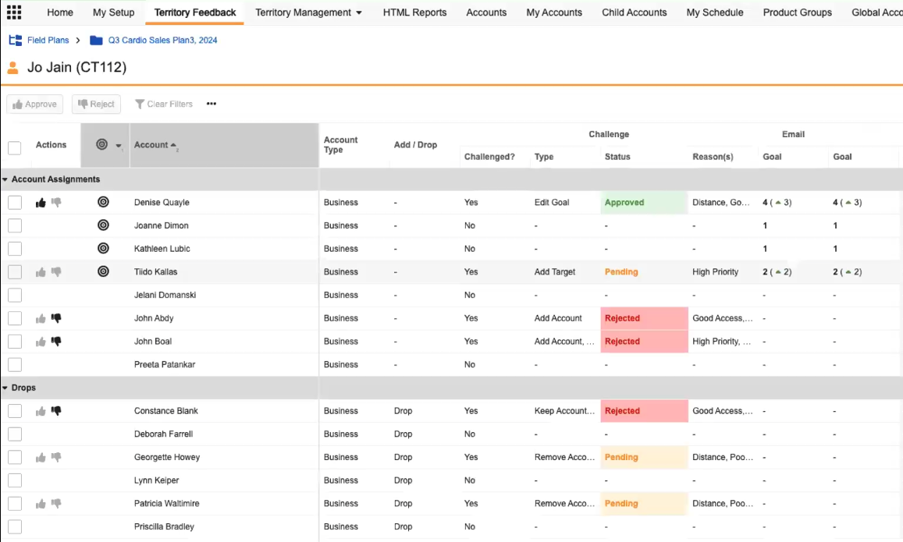Check the box for Joanne Dimon

[x=15, y=226]
